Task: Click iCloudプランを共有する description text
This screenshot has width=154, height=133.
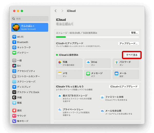Action: pos(116,100)
